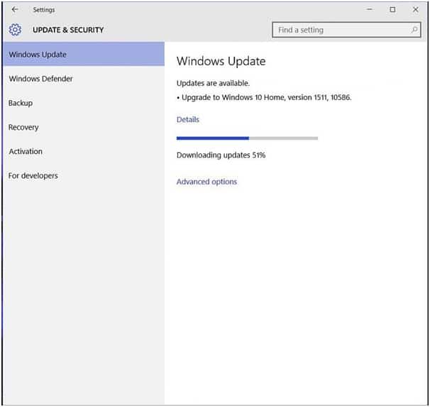The image size is (430, 407).
Task: Click the Update & Security gear icon
Action: (15, 30)
